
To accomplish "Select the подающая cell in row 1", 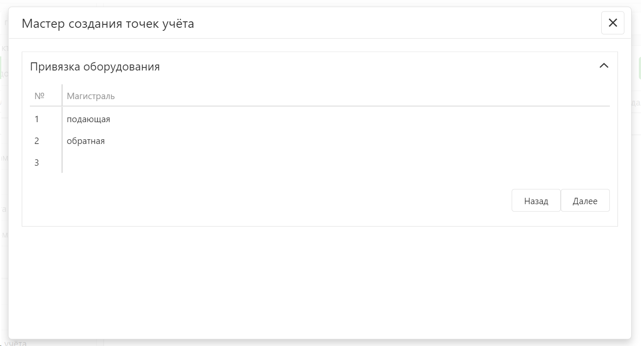I will click(88, 119).
